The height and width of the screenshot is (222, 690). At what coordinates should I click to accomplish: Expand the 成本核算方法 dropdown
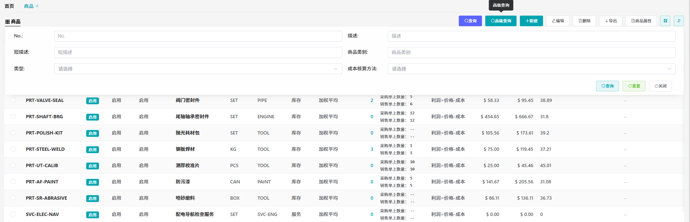point(531,69)
